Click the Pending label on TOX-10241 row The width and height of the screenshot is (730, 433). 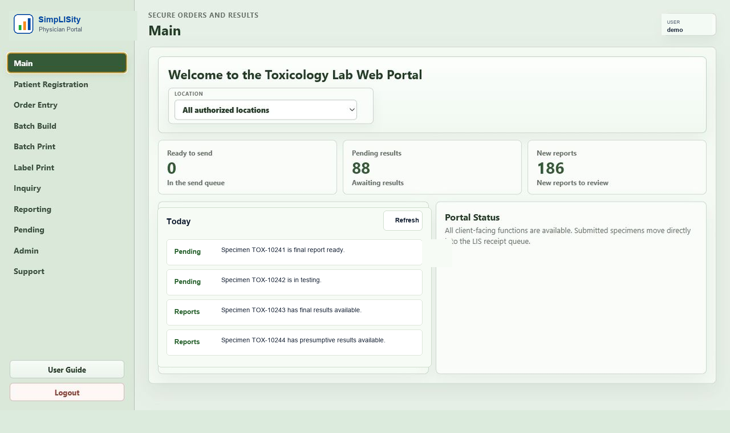(188, 252)
